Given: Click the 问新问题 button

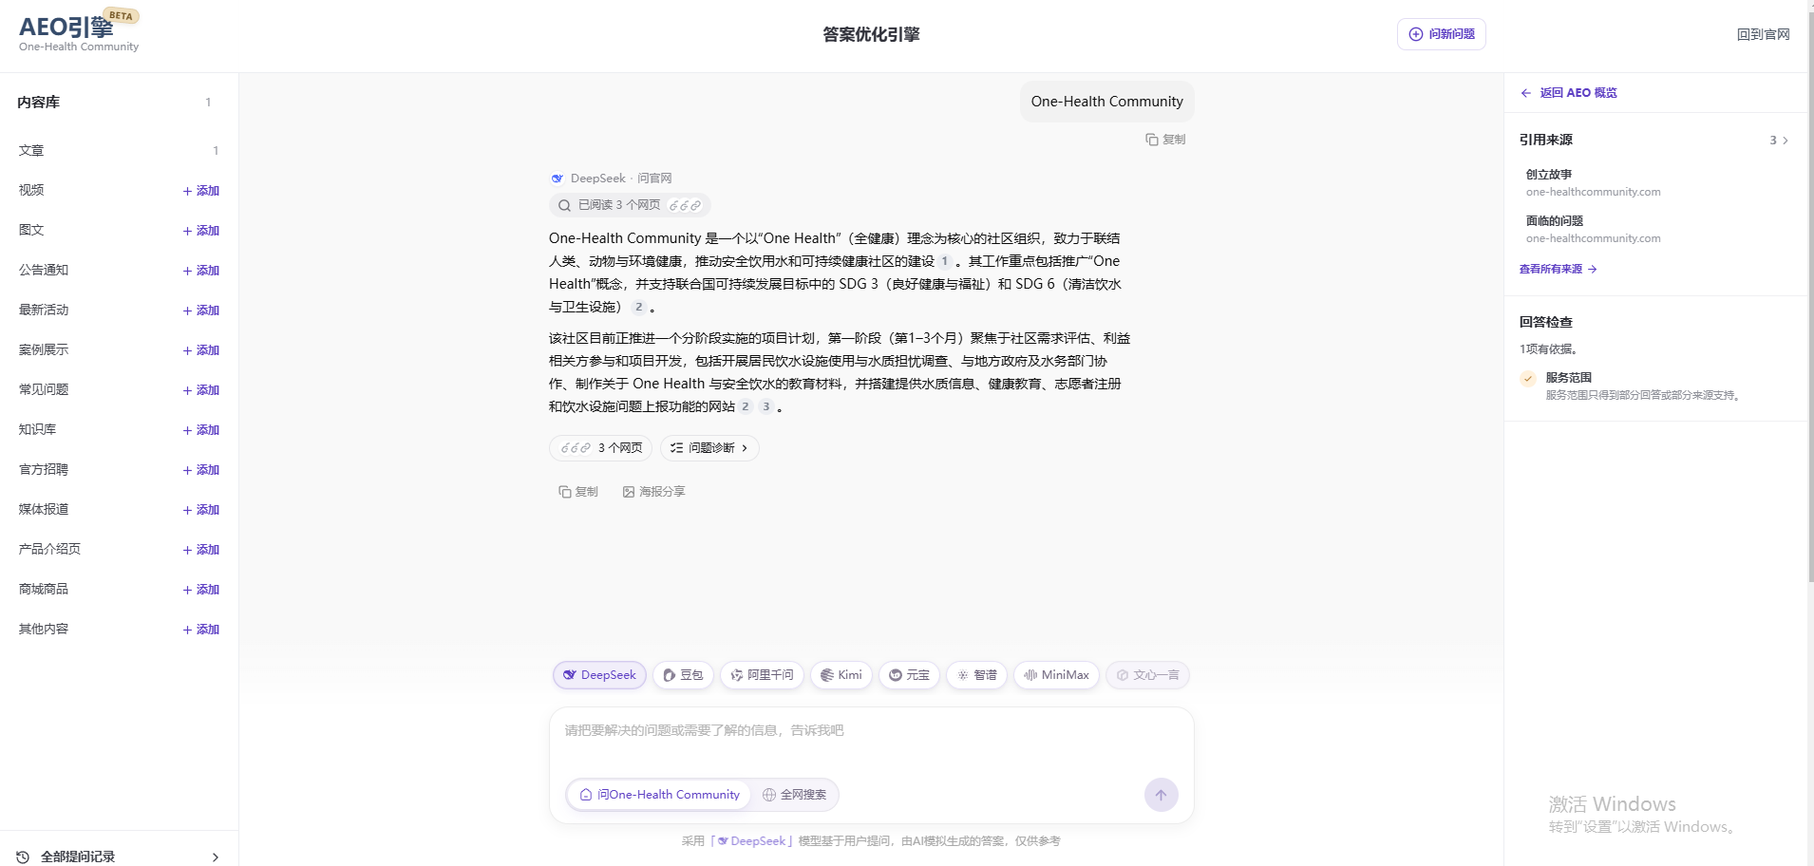Looking at the screenshot, I should coord(1442,34).
